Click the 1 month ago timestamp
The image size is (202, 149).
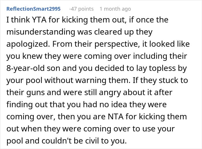coord(115,9)
